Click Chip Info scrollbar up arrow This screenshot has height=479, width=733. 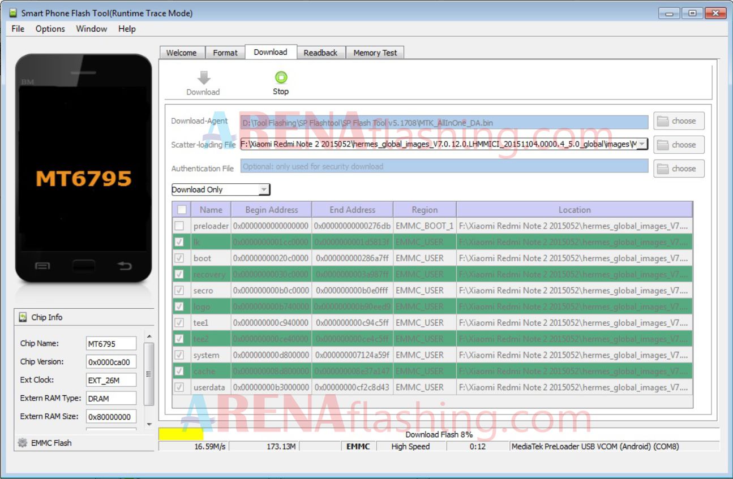click(x=149, y=336)
